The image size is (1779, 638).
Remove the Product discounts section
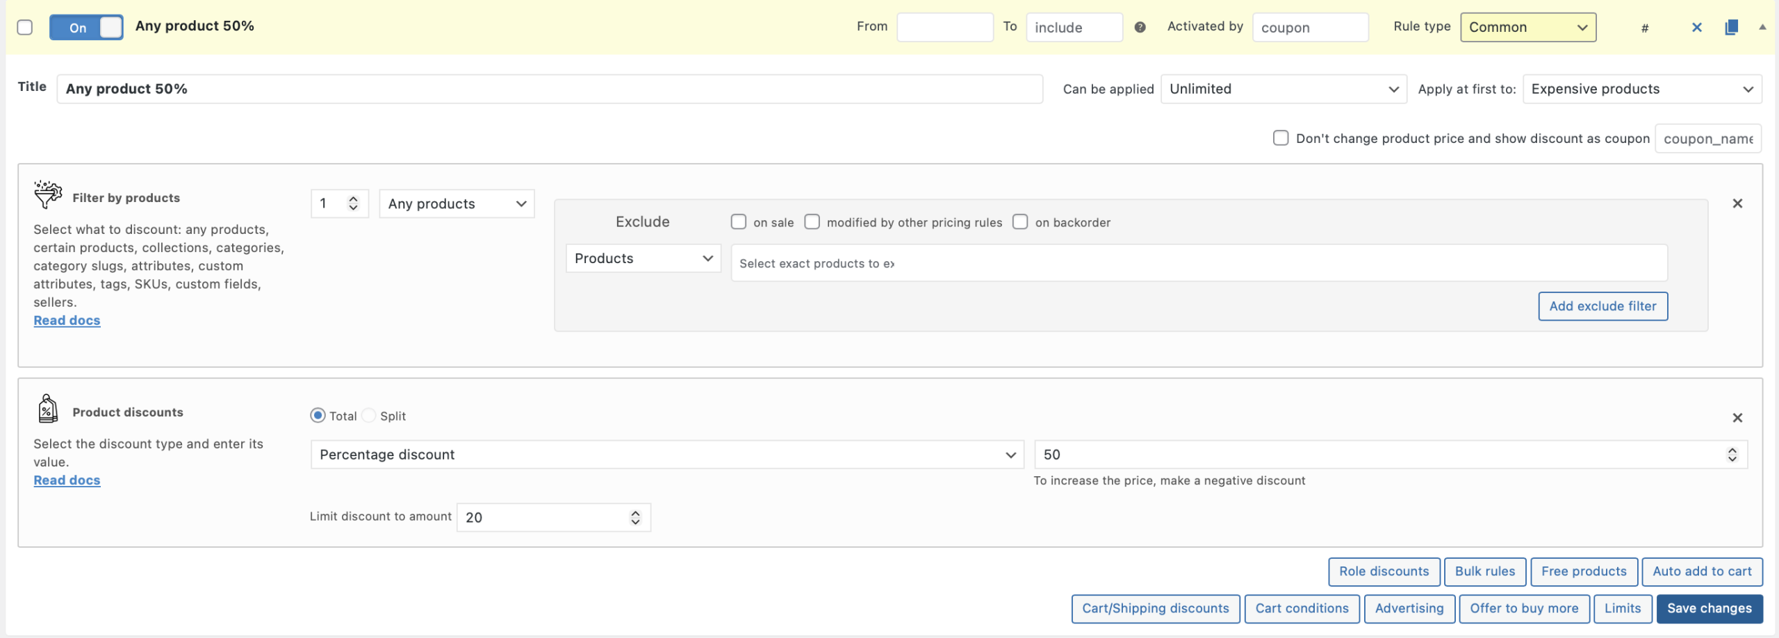(x=1737, y=418)
